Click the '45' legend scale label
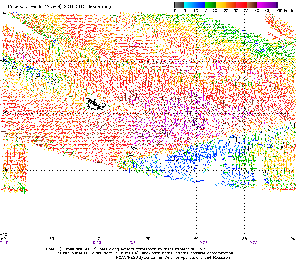Image resolution: width=296 pixels, height=260 pixels. (x=267, y=11)
